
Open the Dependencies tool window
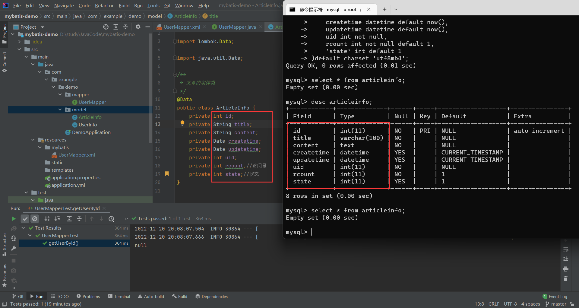tap(211, 297)
